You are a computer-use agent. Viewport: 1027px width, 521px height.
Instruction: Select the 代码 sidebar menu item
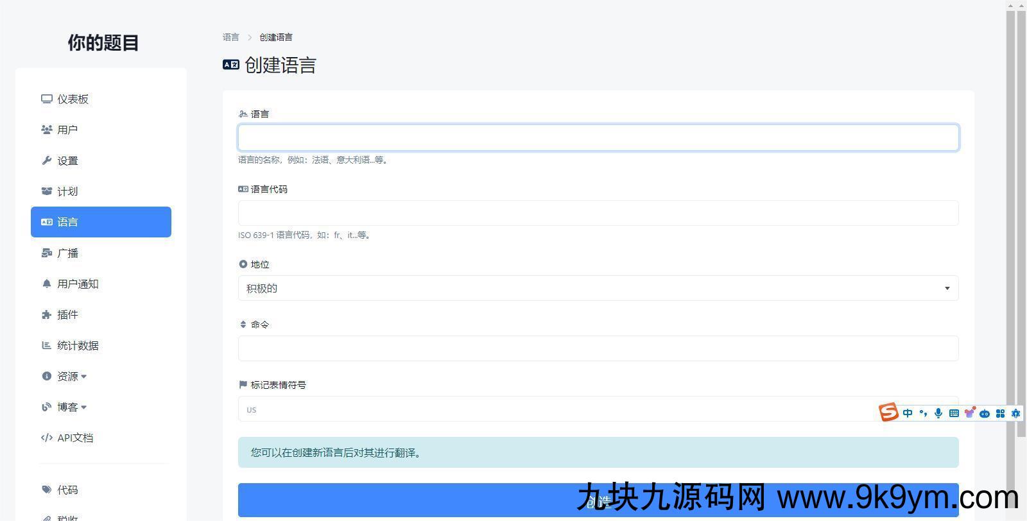click(67, 490)
